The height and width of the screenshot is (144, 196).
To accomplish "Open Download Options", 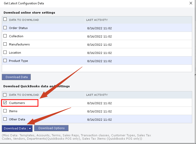I will tap(51, 128).
